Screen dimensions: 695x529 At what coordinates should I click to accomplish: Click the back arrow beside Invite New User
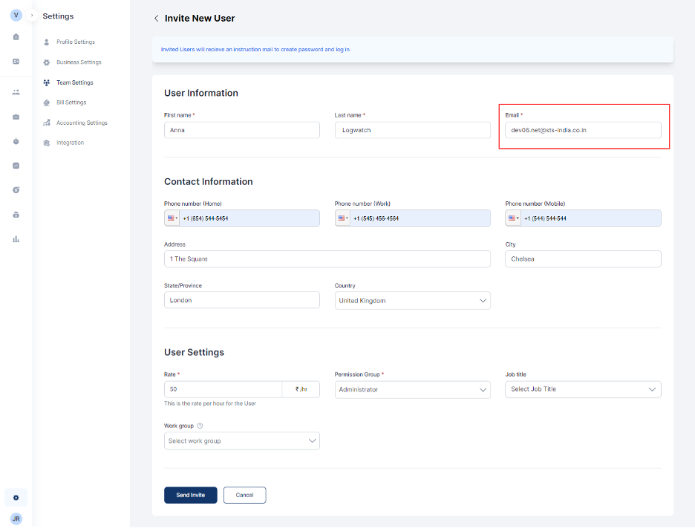coord(156,18)
